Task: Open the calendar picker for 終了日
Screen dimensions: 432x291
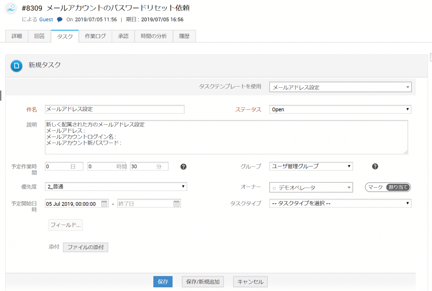Action: tap(176, 204)
